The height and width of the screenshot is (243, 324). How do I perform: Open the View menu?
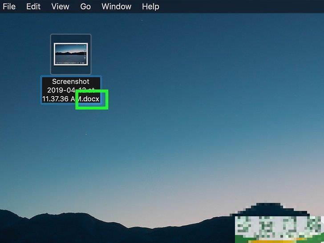[x=60, y=6]
